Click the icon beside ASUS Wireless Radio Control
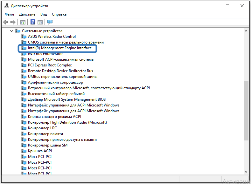Image resolution: width=251 pixels, height=184 pixels. pyautogui.click(x=24, y=37)
